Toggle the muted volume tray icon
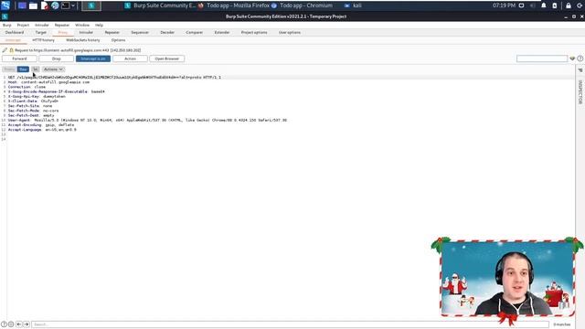This screenshot has width=585, height=329. pyautogui.click(x=533, y=5)
